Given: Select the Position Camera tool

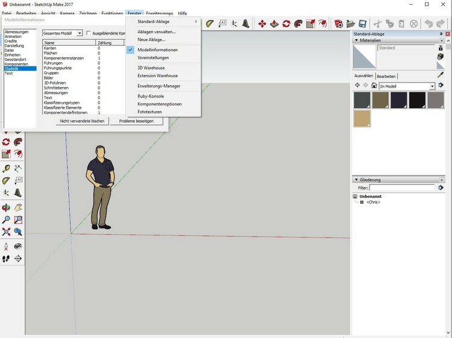Looking at the screenshot, I should 6,246.
